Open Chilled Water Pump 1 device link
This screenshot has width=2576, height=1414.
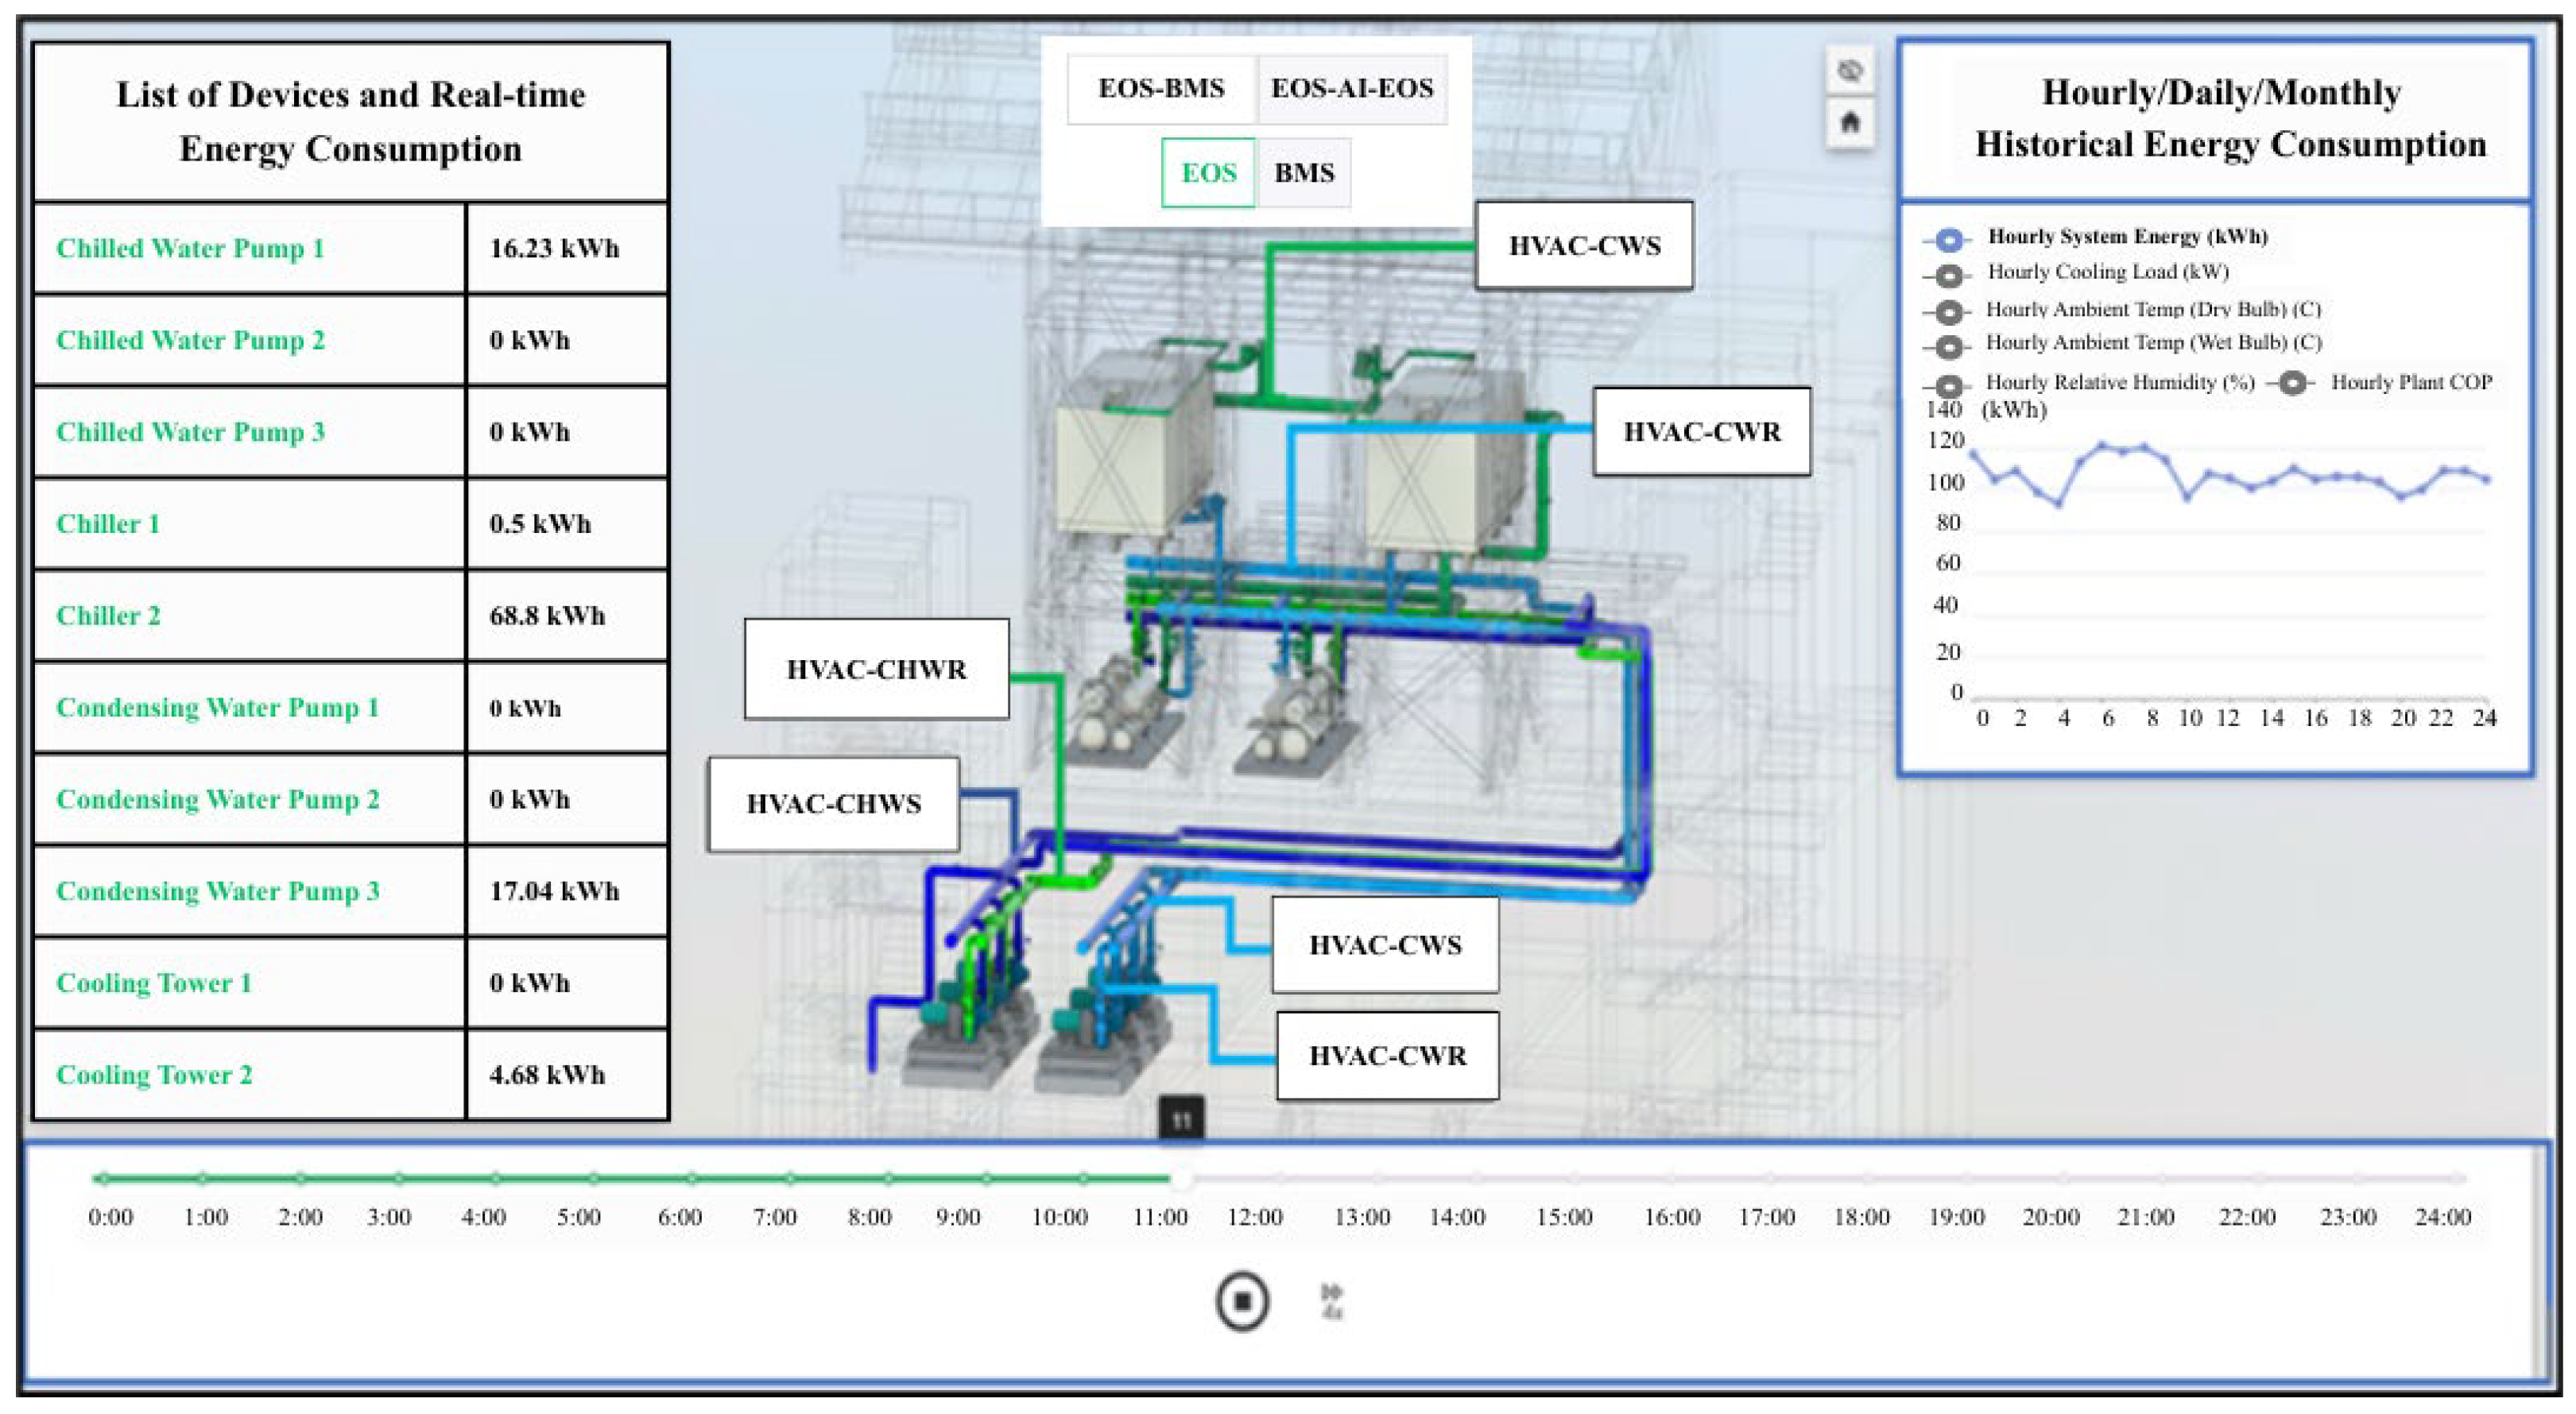click(190, 248)
